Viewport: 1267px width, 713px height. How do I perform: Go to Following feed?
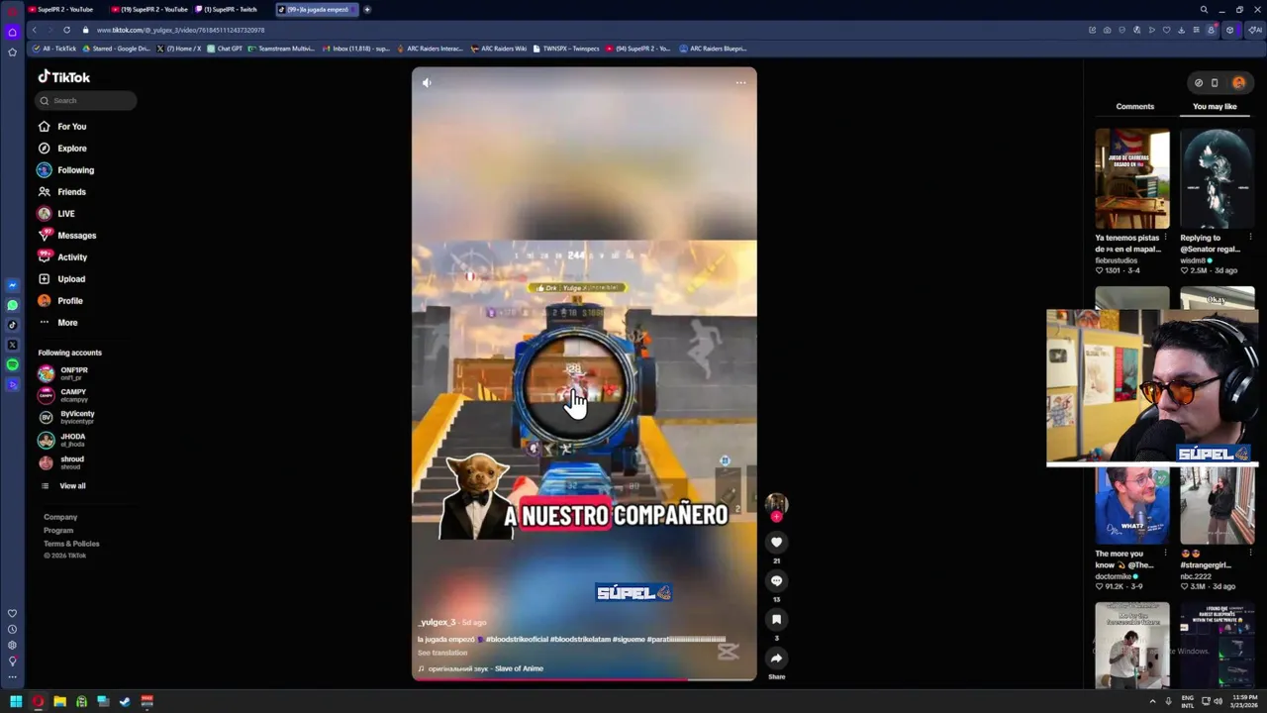(x=65, y=170)
